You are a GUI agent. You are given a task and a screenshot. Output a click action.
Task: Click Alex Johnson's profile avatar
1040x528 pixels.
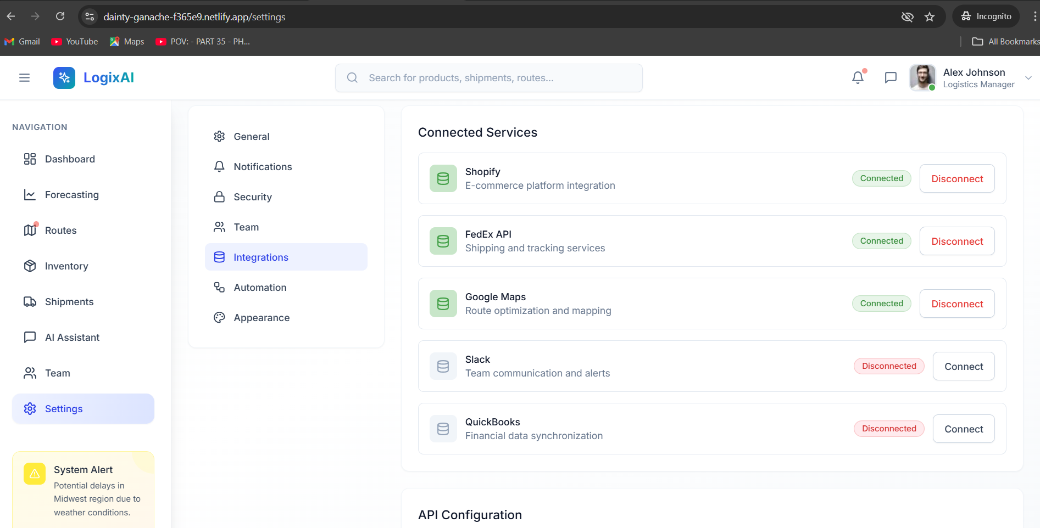[x=922, y=78]
